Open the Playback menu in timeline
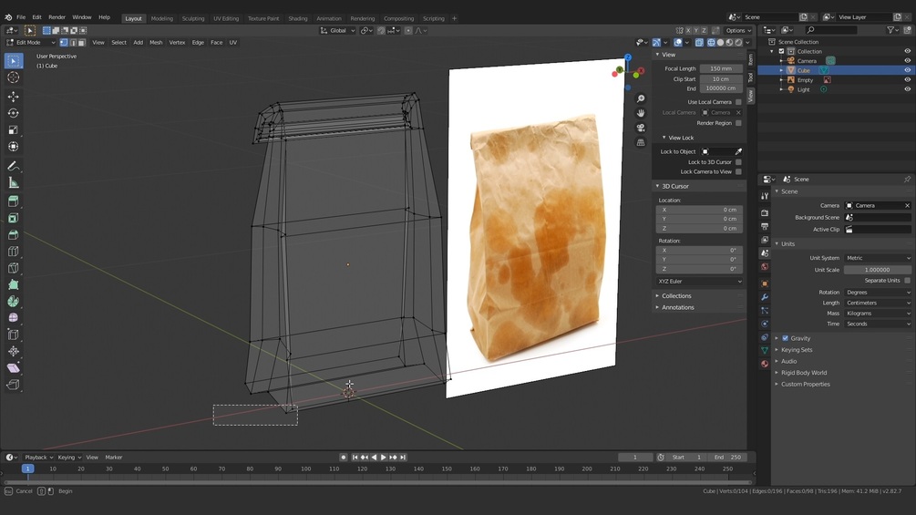 pyautogui.click(x=38, y=458)
